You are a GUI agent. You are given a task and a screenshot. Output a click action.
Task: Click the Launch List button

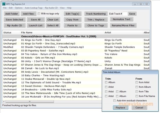36,26
